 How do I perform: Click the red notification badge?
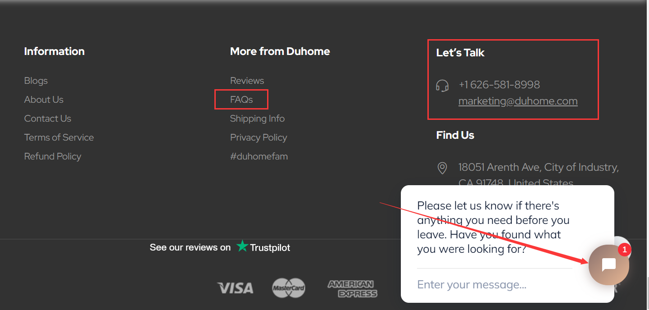pos(624,250)
